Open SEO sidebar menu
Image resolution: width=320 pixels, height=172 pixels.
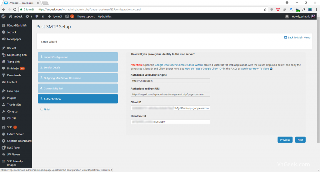[16, 127]
